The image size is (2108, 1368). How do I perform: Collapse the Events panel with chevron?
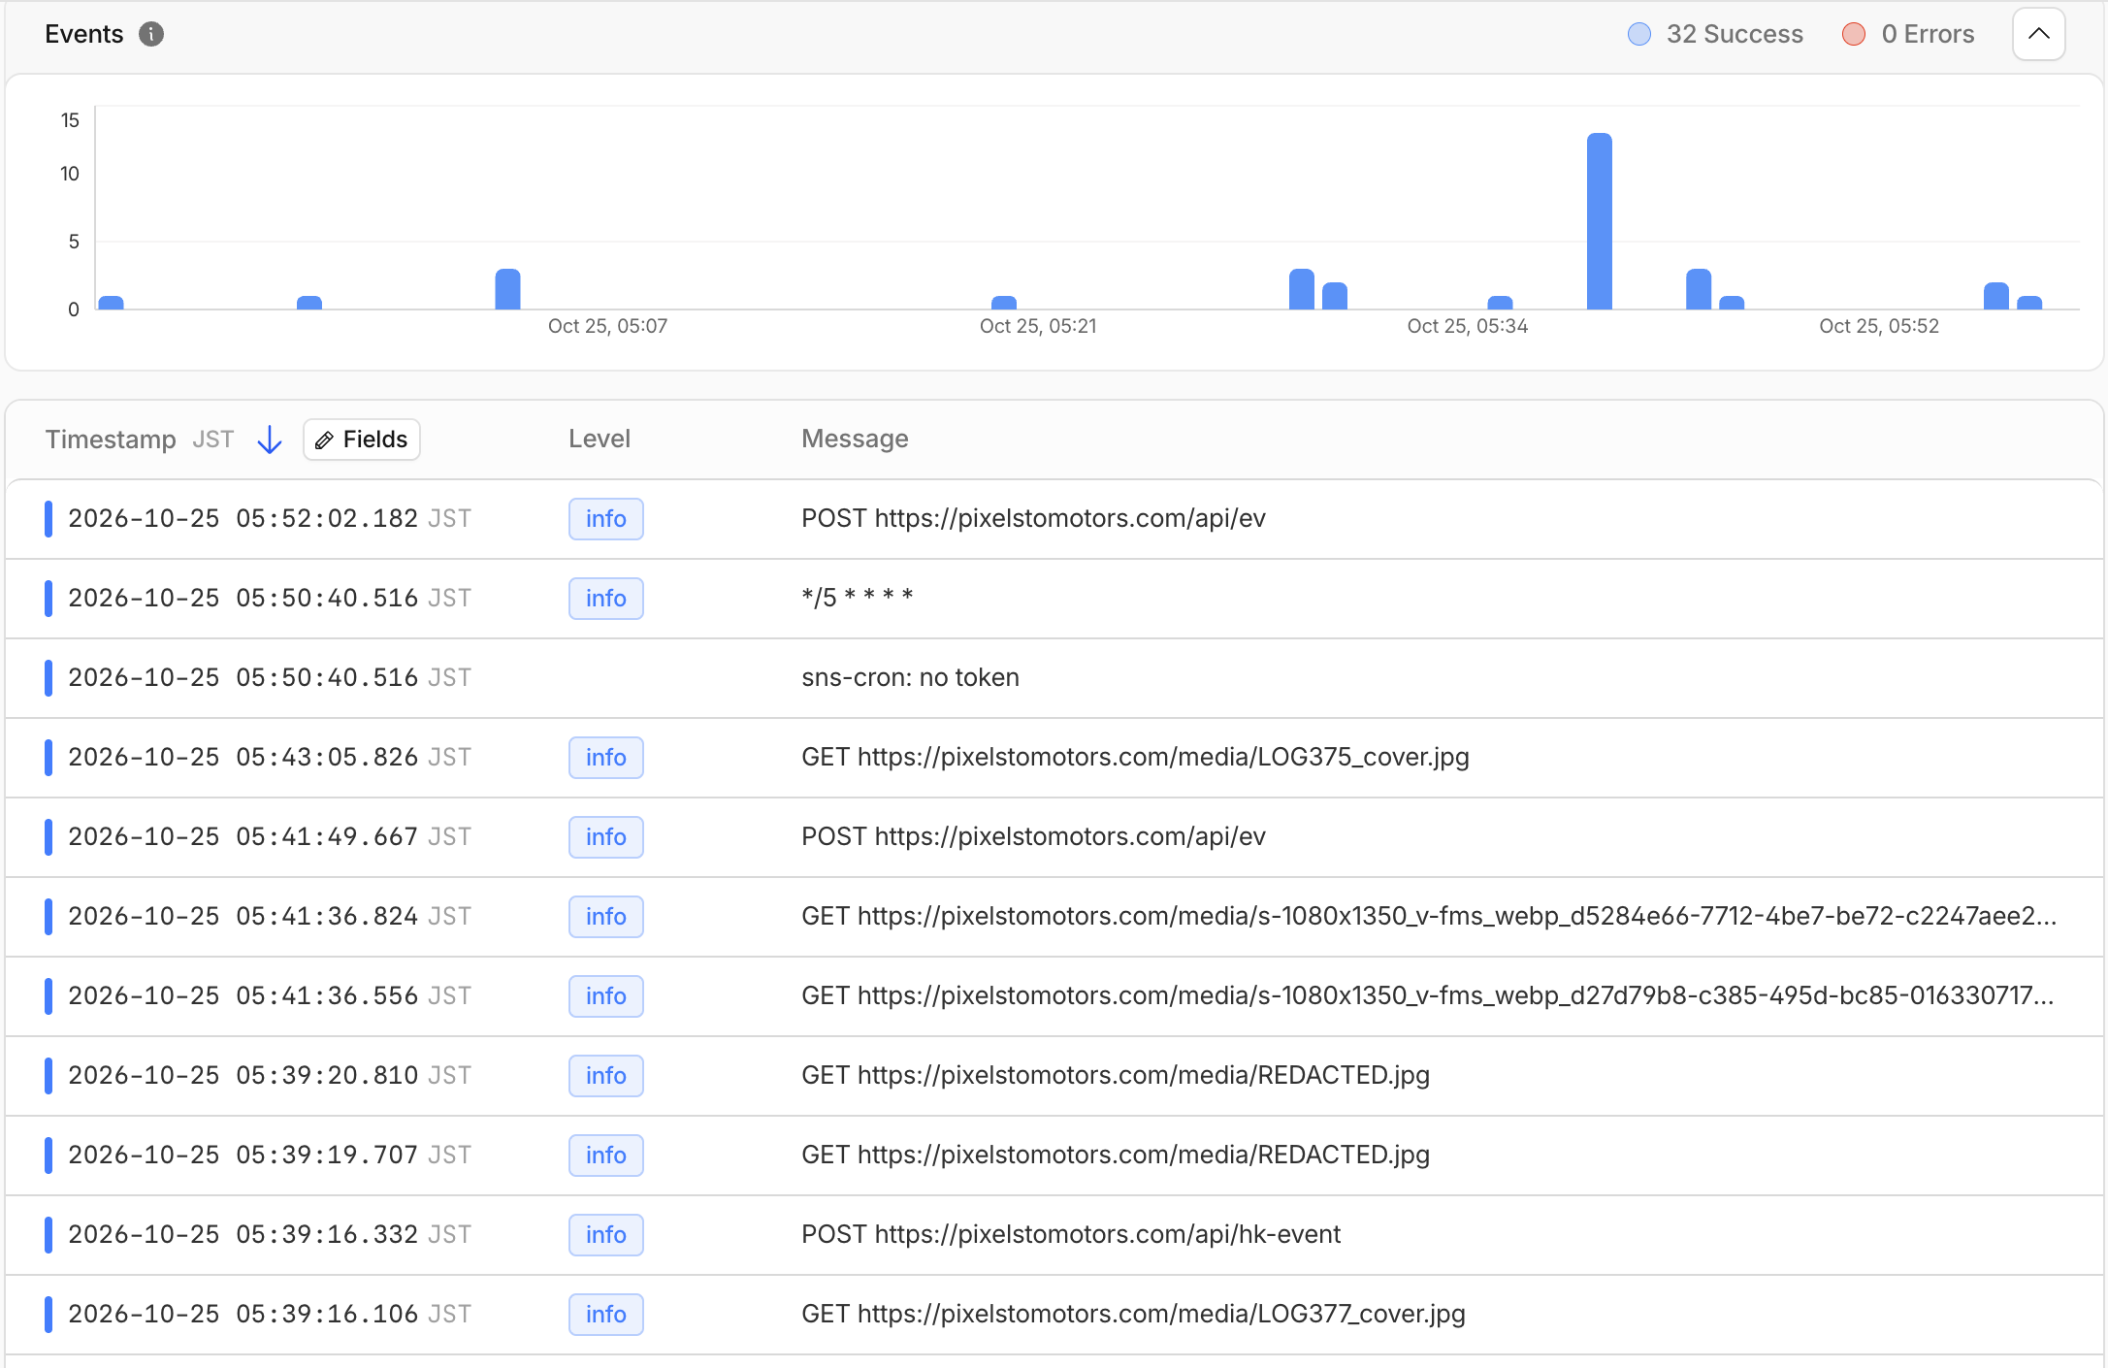click(2038, 34)
